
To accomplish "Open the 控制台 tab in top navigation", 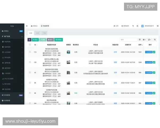I will tap(34, 26).
